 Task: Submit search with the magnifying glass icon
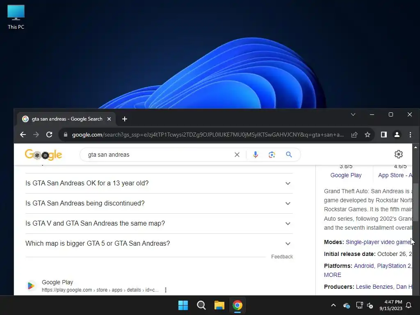[x=289, y=155]
